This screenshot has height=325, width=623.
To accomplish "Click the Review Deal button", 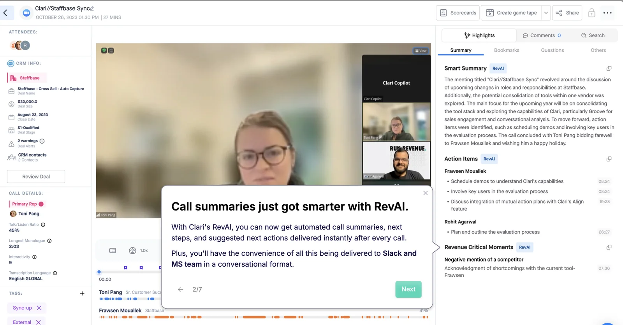I will (36, 177).
